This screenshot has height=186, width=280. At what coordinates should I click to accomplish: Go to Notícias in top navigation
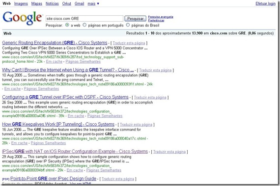click(52, 3)
